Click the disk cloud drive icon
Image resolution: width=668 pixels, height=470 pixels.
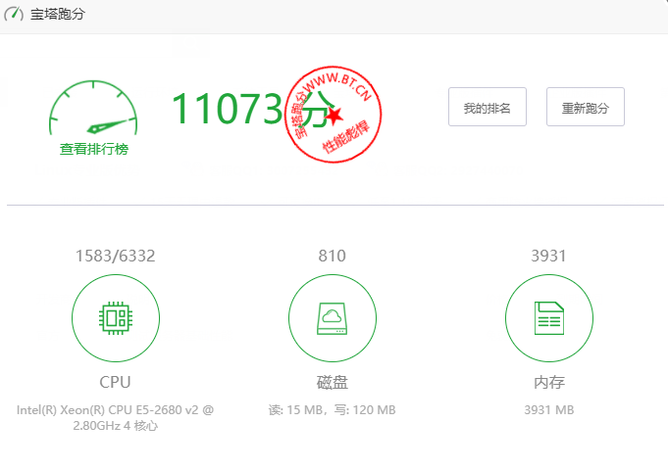[x=332, y=317]
